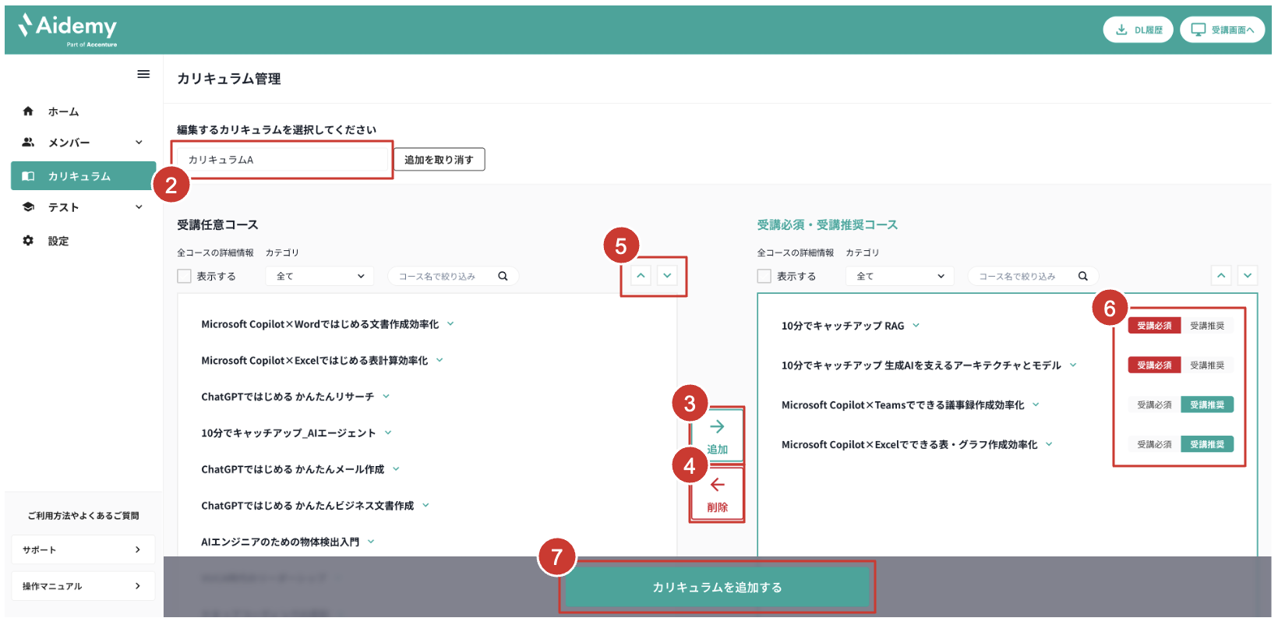Click the up arrow above 受講任意コース list
The width and height of the screenshot is (1278, 625).
point(641,276)
